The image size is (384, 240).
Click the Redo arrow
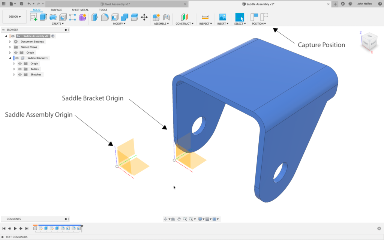click(39, 4)
